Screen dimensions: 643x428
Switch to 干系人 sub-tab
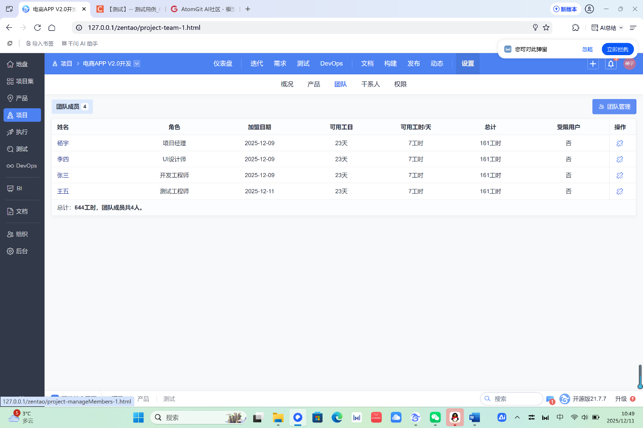click(x=371, y=84)
